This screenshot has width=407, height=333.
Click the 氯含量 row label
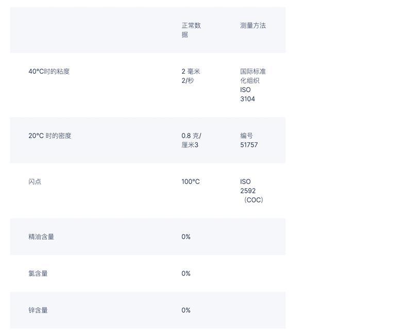coord(38,273)
